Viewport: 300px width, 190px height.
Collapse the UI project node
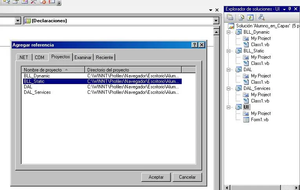(228, 107)
